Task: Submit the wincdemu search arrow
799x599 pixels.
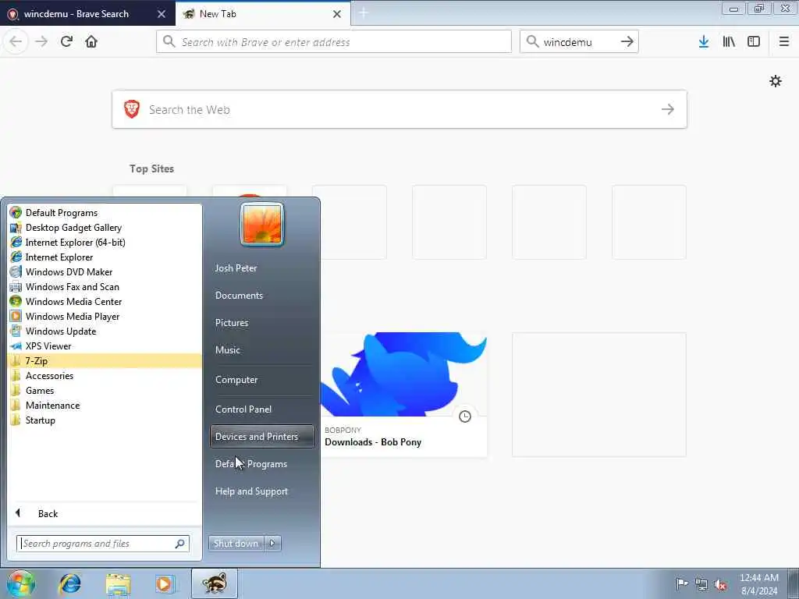Action: click(x=627, y=42)
